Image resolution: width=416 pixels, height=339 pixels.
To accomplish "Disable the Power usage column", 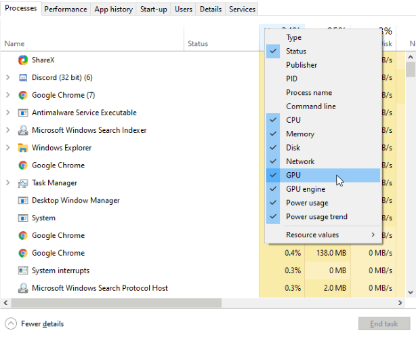I will [323, 203].
